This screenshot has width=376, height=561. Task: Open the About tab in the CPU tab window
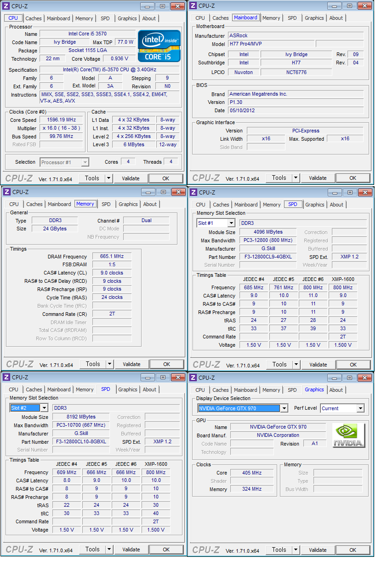coord(149,18)
